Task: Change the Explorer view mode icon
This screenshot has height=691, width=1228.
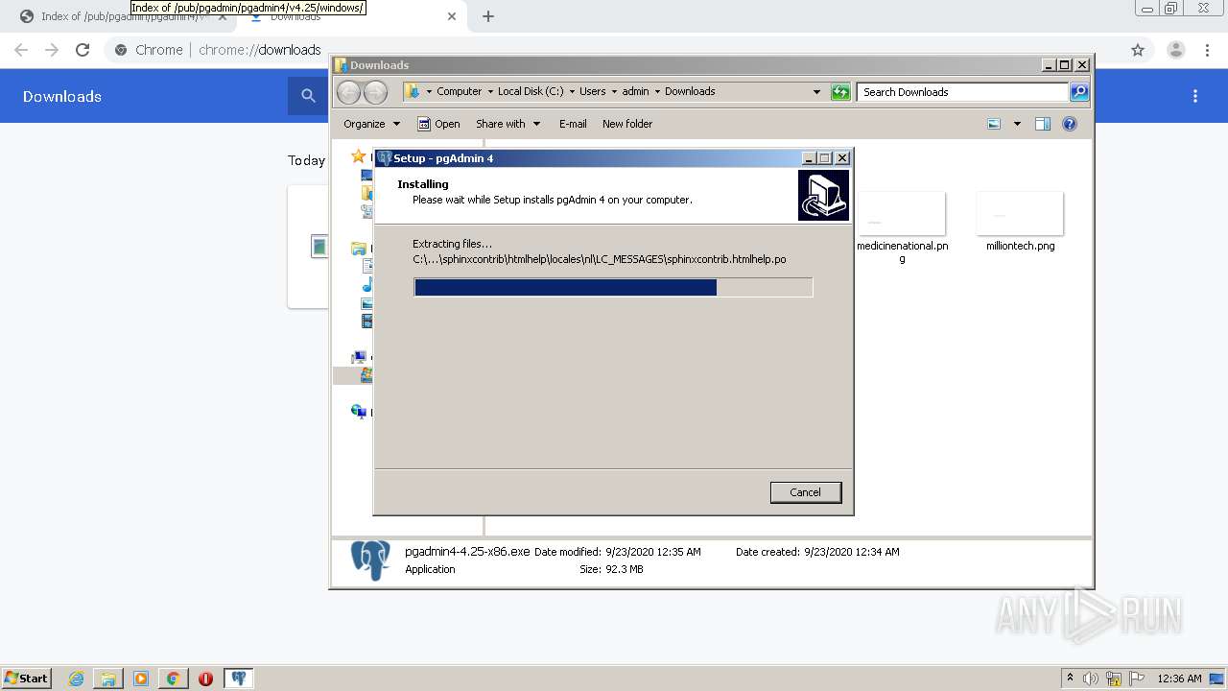Action: click(994, 124)
